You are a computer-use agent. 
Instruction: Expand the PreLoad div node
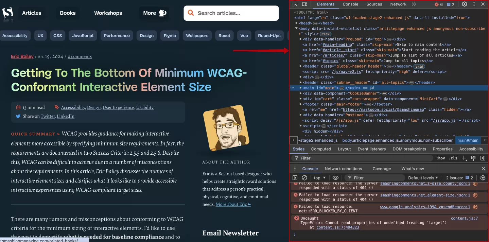point(301,39)
